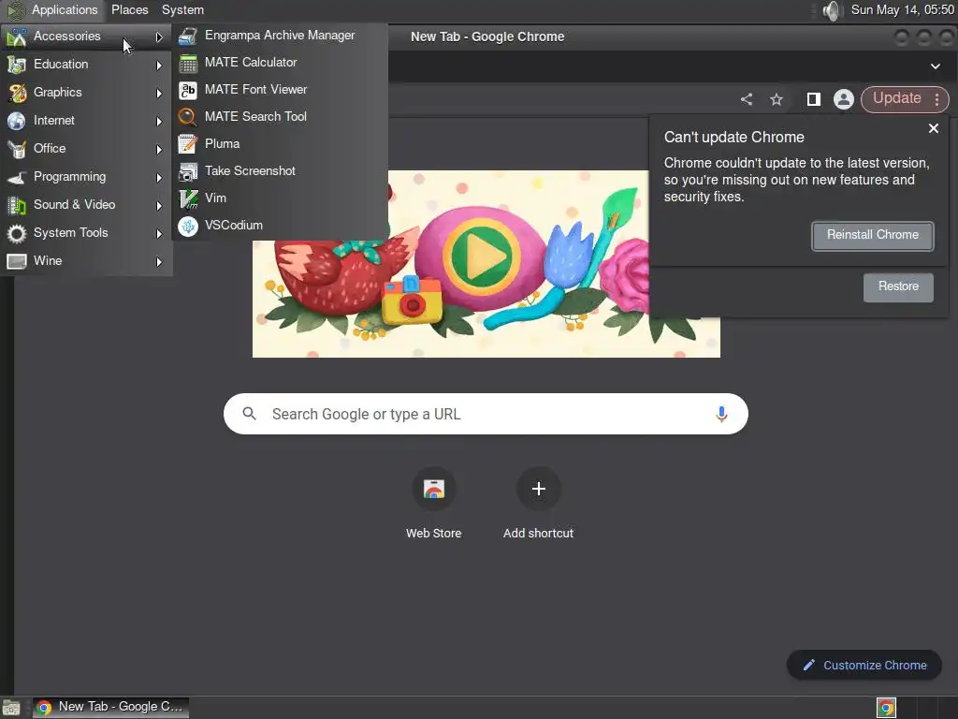The height and width of the screenshot is (719, 958).
Task: Open Pluma text editor
Action: click(x=280, y=143)
